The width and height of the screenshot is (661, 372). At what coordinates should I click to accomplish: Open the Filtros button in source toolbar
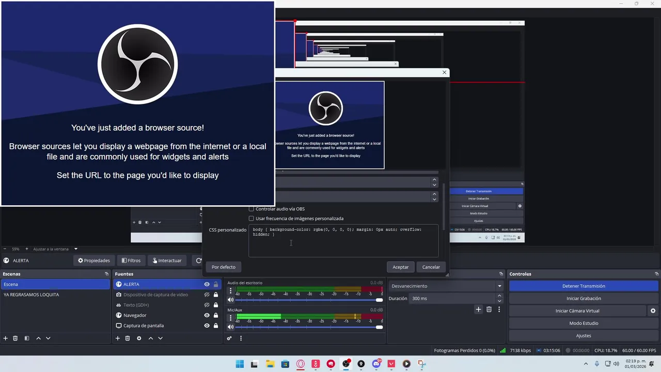[131, 260]
